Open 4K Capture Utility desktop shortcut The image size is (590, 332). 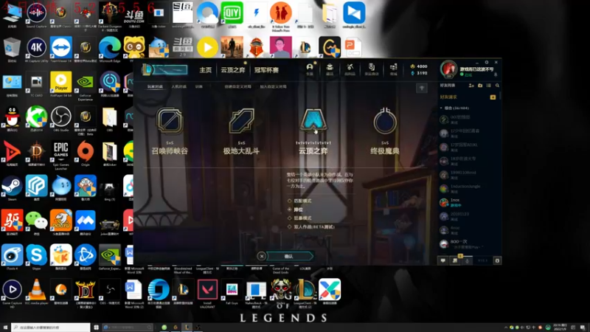36,49
